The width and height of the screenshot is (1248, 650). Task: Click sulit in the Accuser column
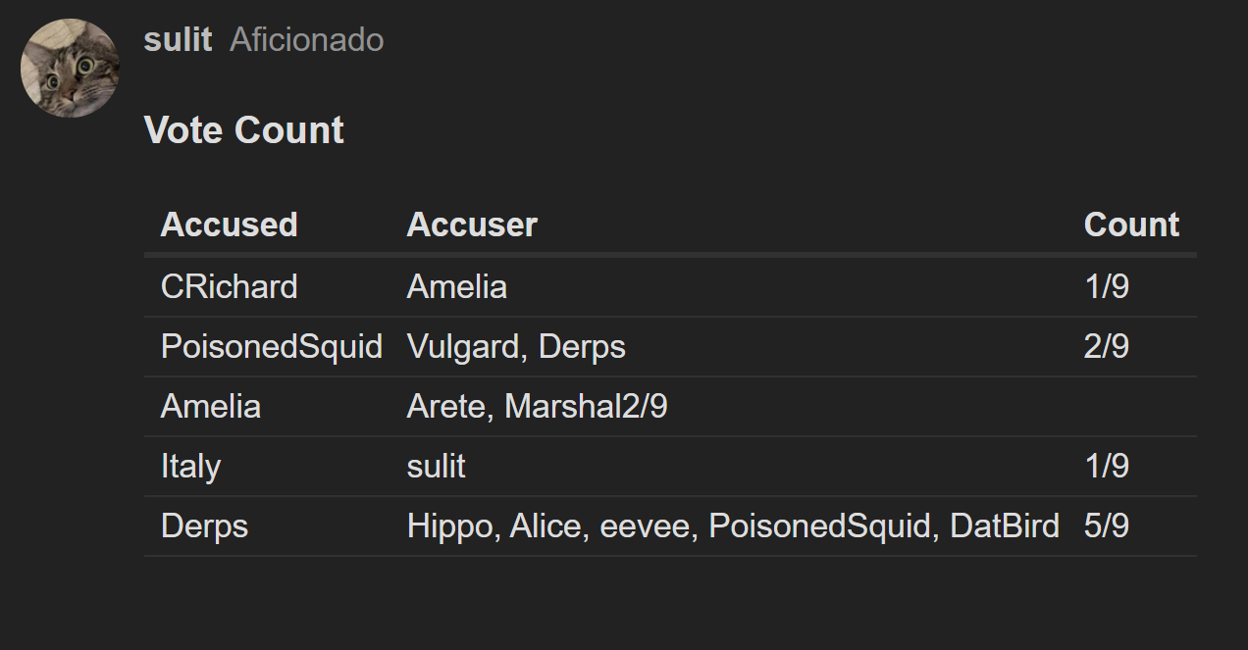tap(436, 466)
